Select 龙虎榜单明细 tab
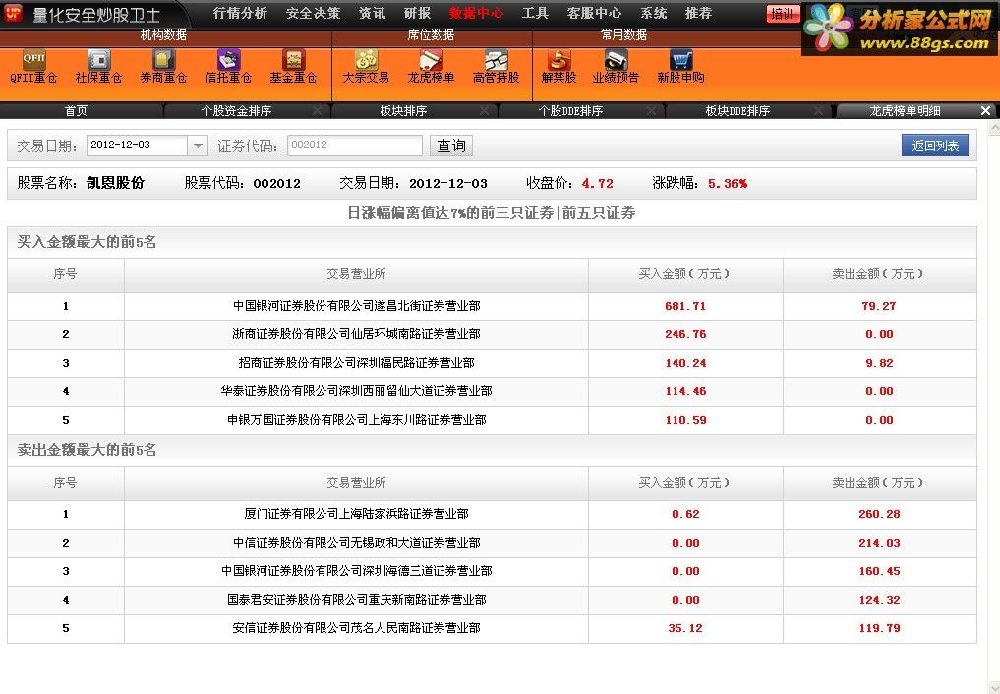 tap(905, 111)
